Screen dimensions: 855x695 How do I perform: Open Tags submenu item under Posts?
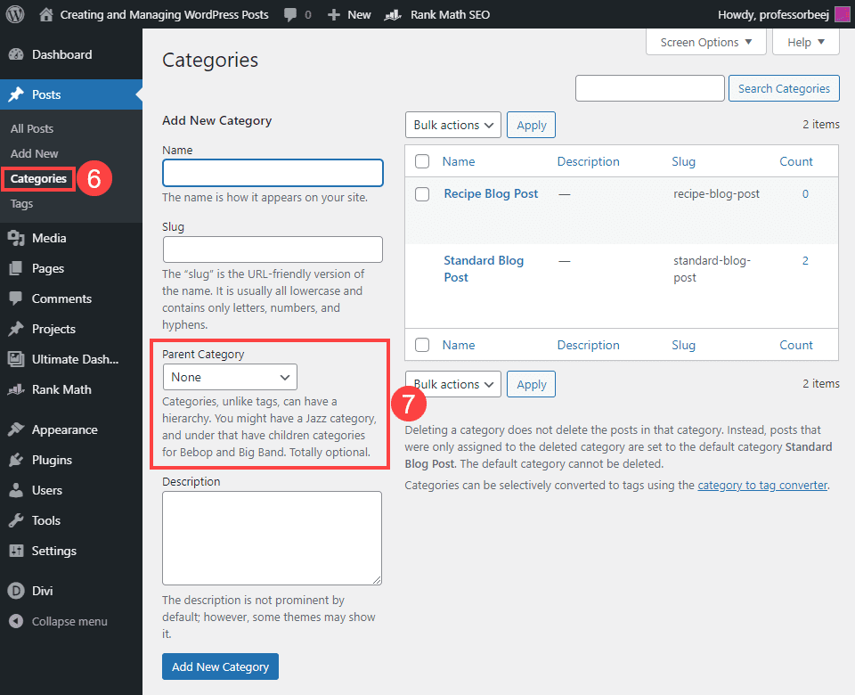(21, 203)
